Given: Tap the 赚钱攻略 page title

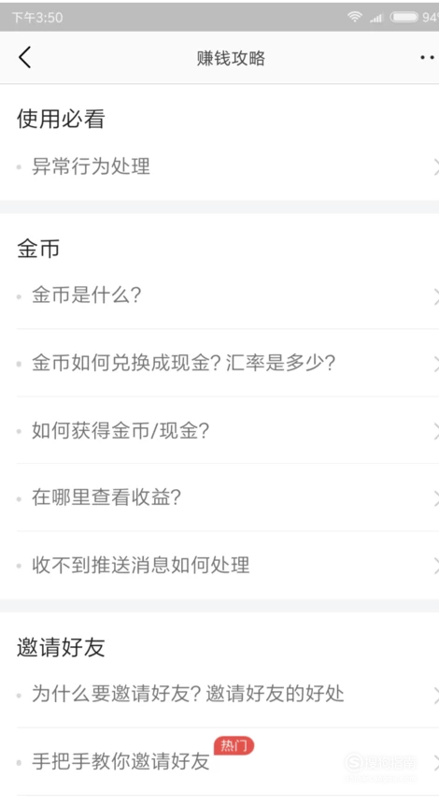Looking at the screenshot, I should 231,58.
